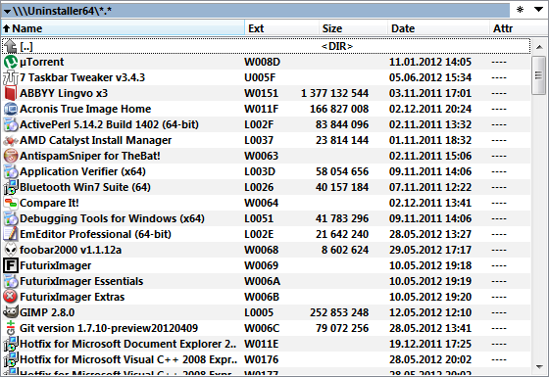Sort by the Date column header
Viewport: 549px width, 377px height.
(x=438, y=28)
